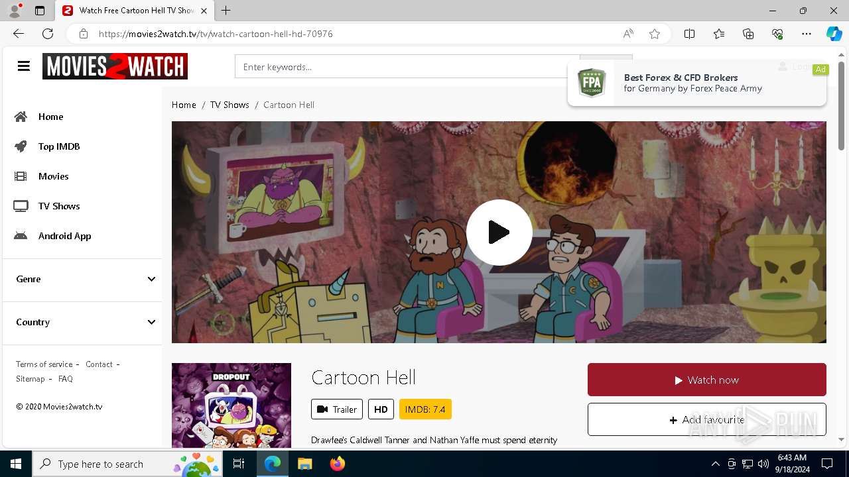This screenshot has width=849, height=477.
Task: Refresh the page
Action: pyautogui.click(x=48, y=34)
